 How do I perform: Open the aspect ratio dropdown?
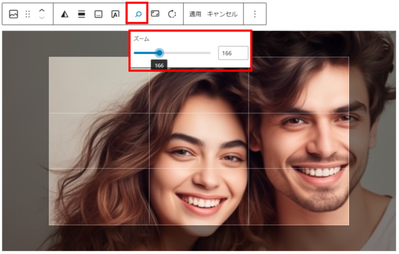click(x=155, y=14)
